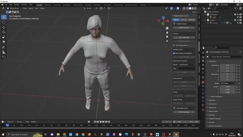Click the Location X value field

pos(227,65)
